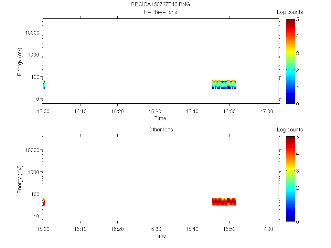Click the 16:40 time tick under H+ He++ plot
The height and width of the screenshot is (248, 331).
[x=192, y=111]
